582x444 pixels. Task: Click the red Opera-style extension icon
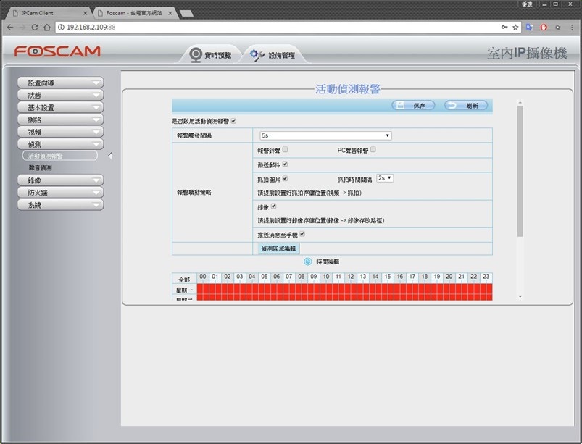point(544,27)
